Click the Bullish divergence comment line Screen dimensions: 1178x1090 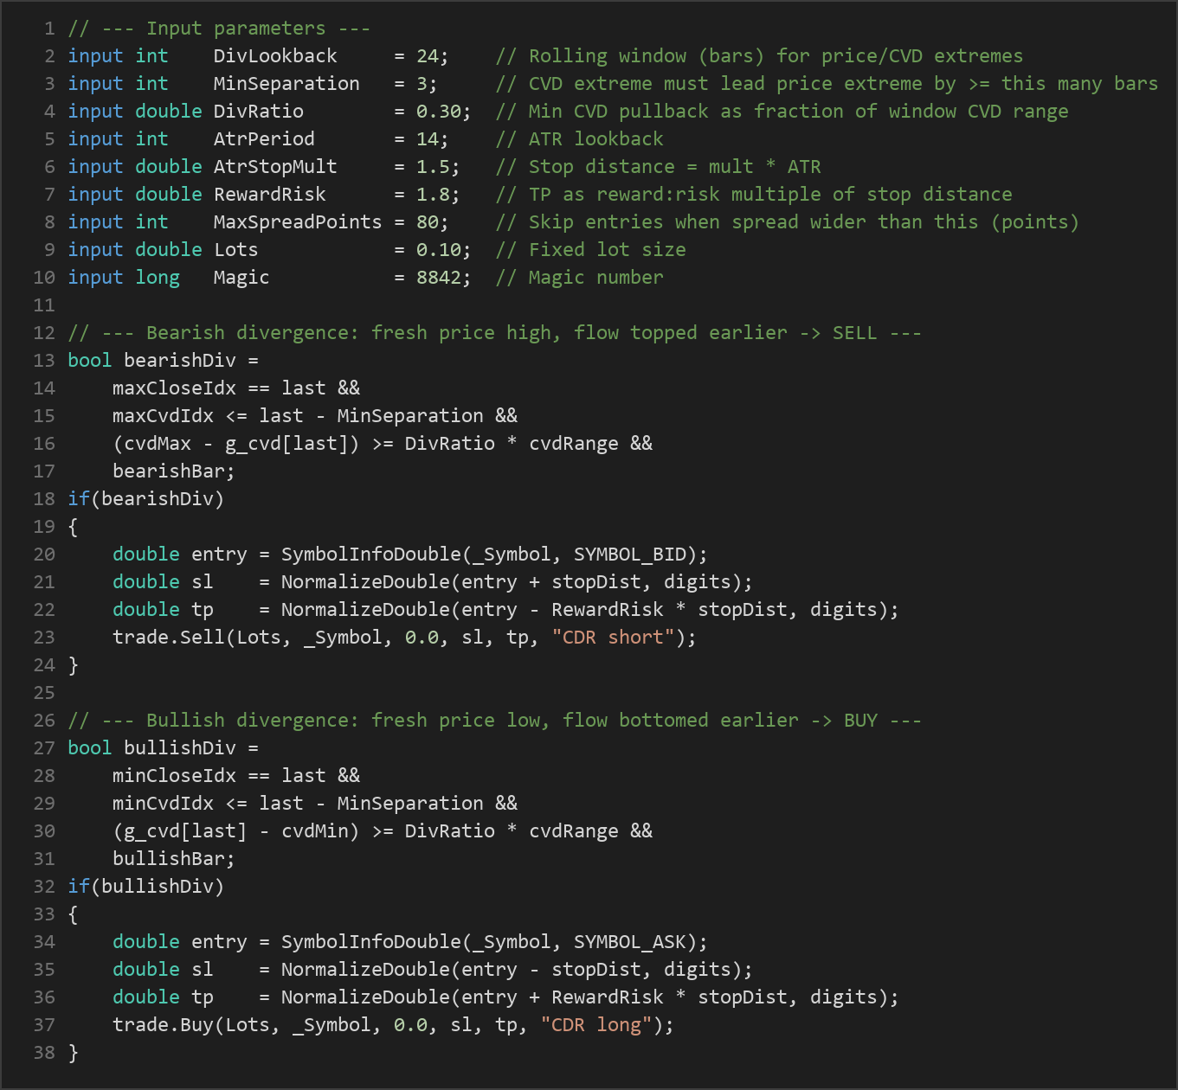494,721
